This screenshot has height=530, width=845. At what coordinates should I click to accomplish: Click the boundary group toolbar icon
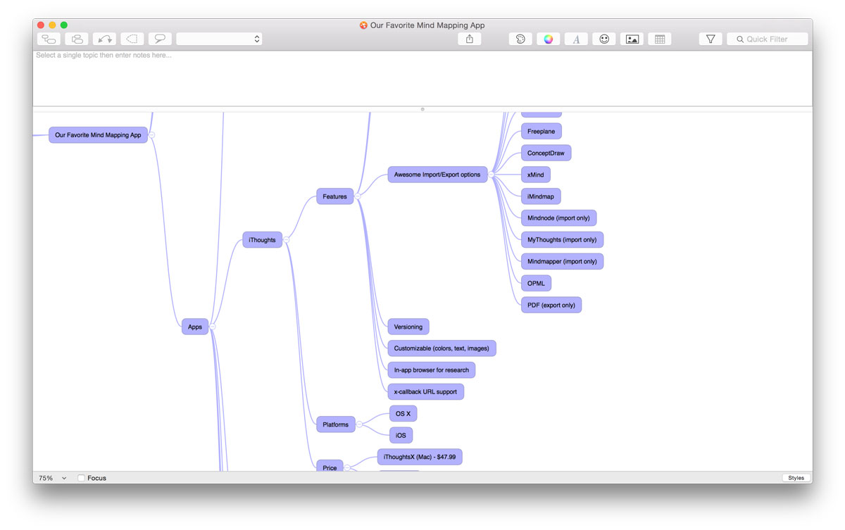(132, 39)
